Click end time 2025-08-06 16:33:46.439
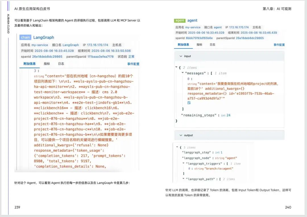307x217 pixels. (x=259, y=33)
